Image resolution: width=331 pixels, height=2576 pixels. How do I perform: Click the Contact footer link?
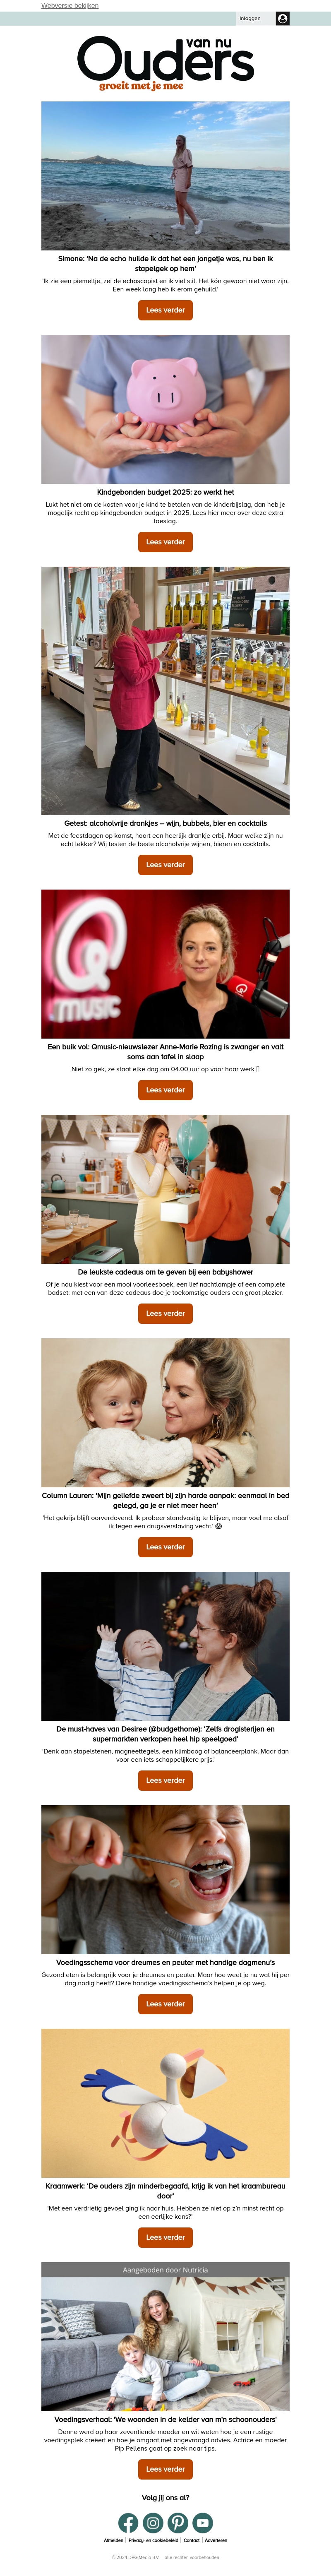coord(192,2540)
